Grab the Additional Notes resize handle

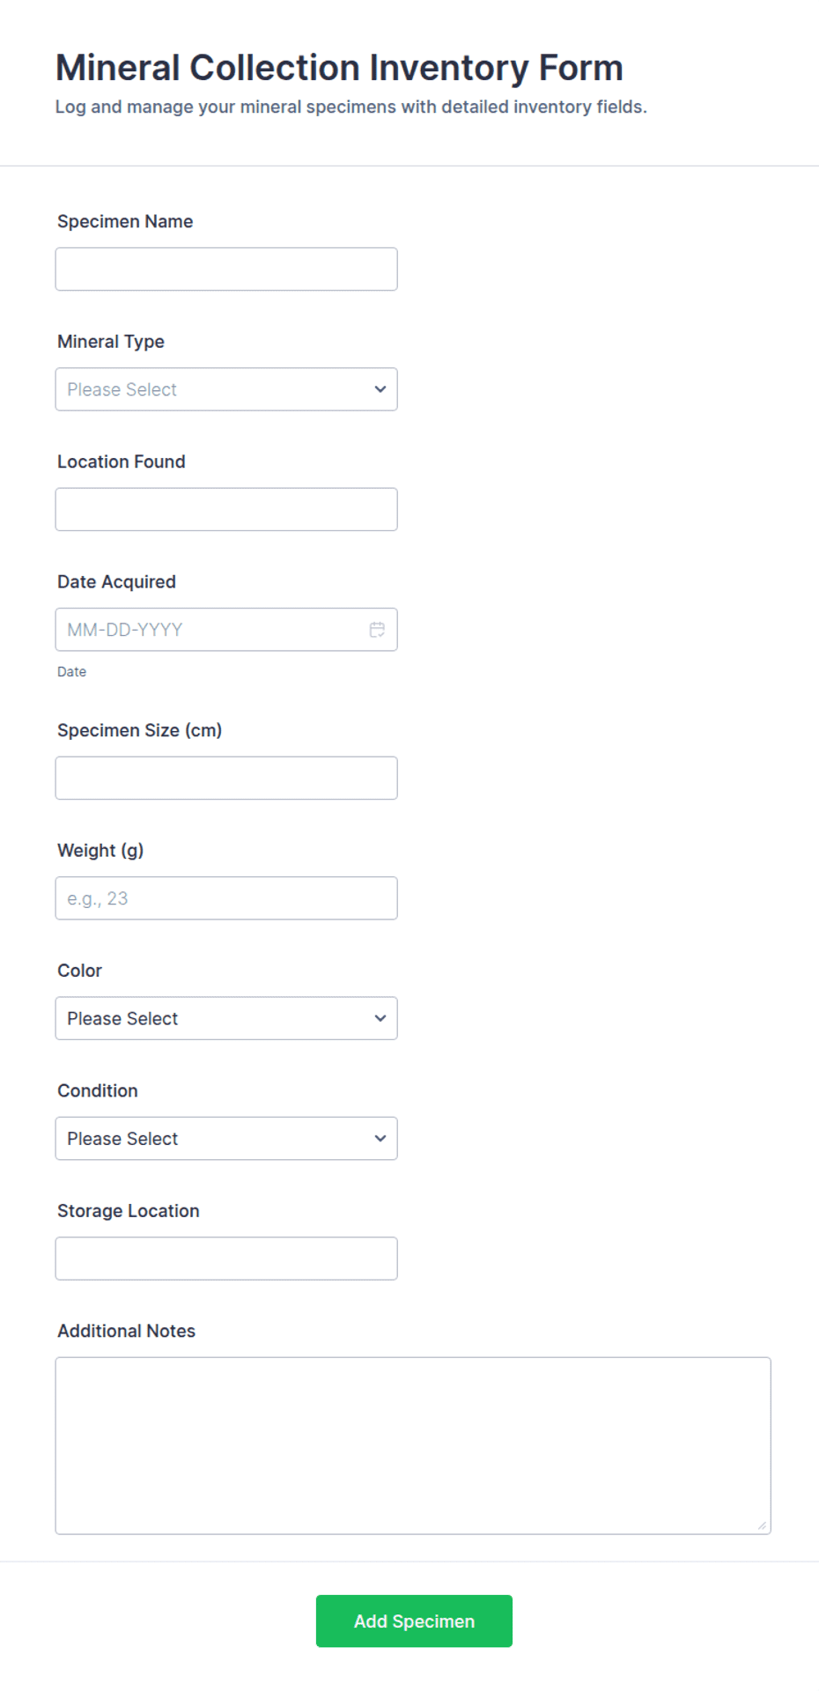(762, 1525)
